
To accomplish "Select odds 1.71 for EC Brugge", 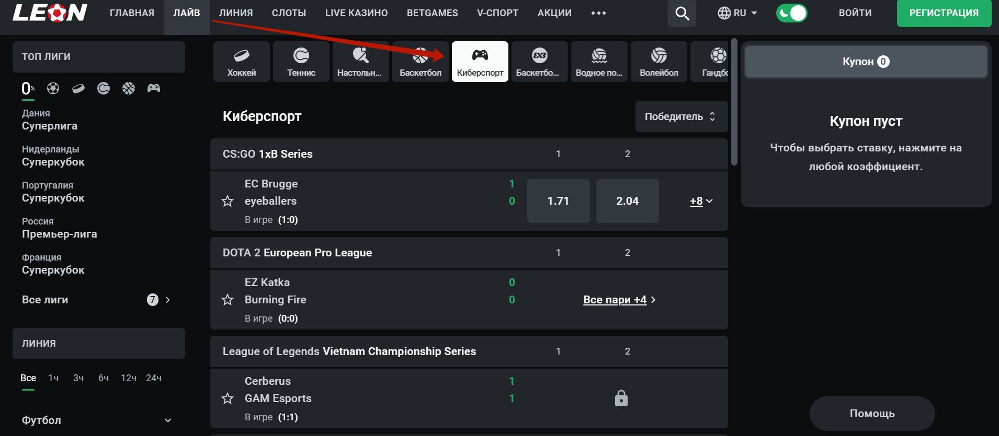I will pyautogui.click(x=558, y=201).
